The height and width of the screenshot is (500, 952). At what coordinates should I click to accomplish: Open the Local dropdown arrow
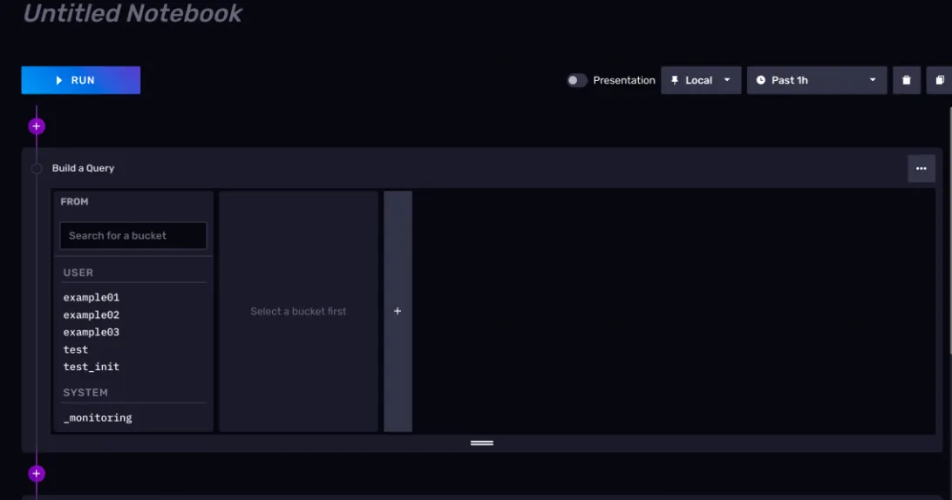point(727,80)
